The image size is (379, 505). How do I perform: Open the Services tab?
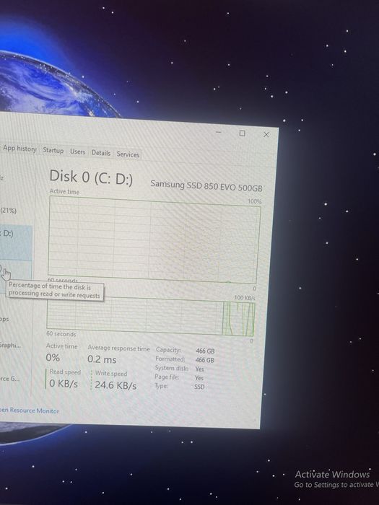point(128,154)
